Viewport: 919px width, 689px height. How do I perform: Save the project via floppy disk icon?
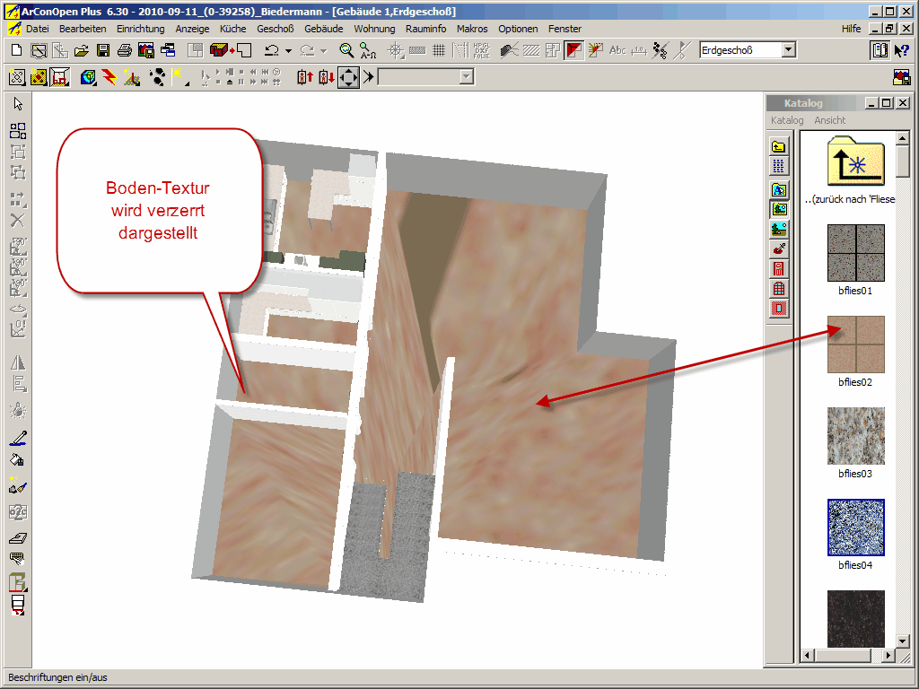102,50
